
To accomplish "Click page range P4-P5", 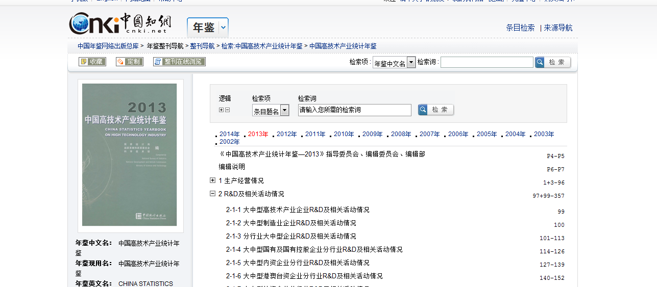I will tap(555, 156).
